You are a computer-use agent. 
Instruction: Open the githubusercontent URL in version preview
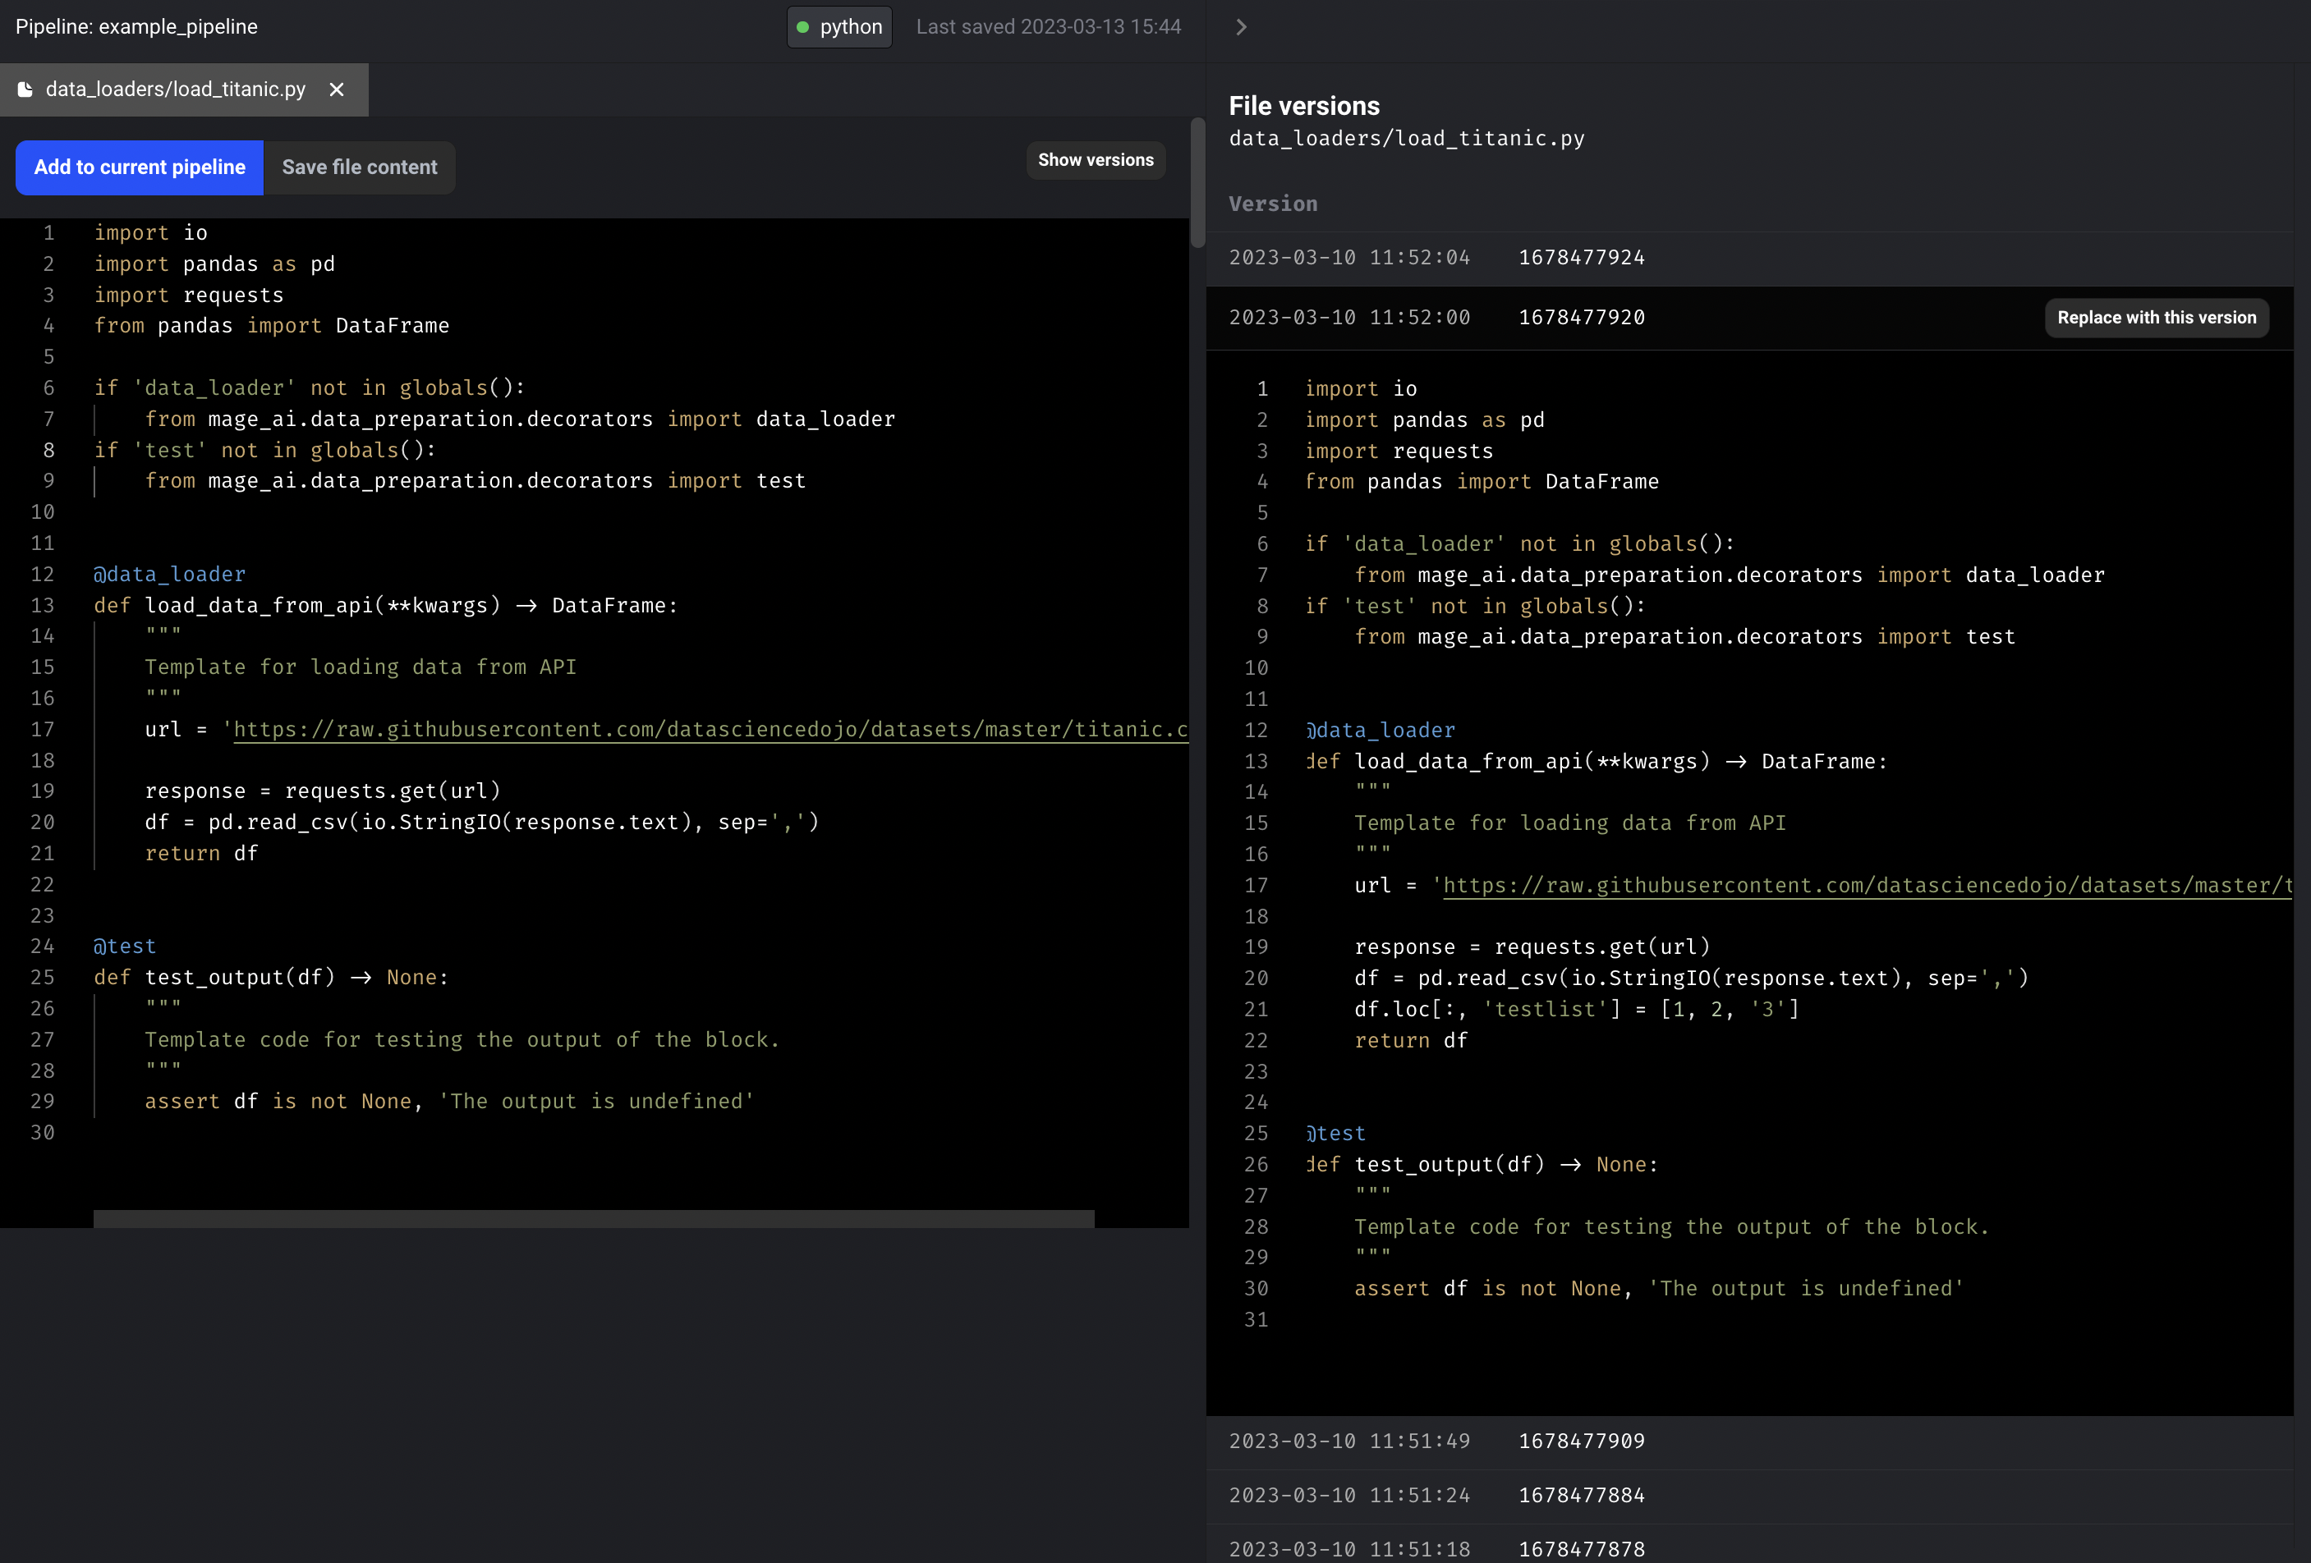click(1868, 886)
